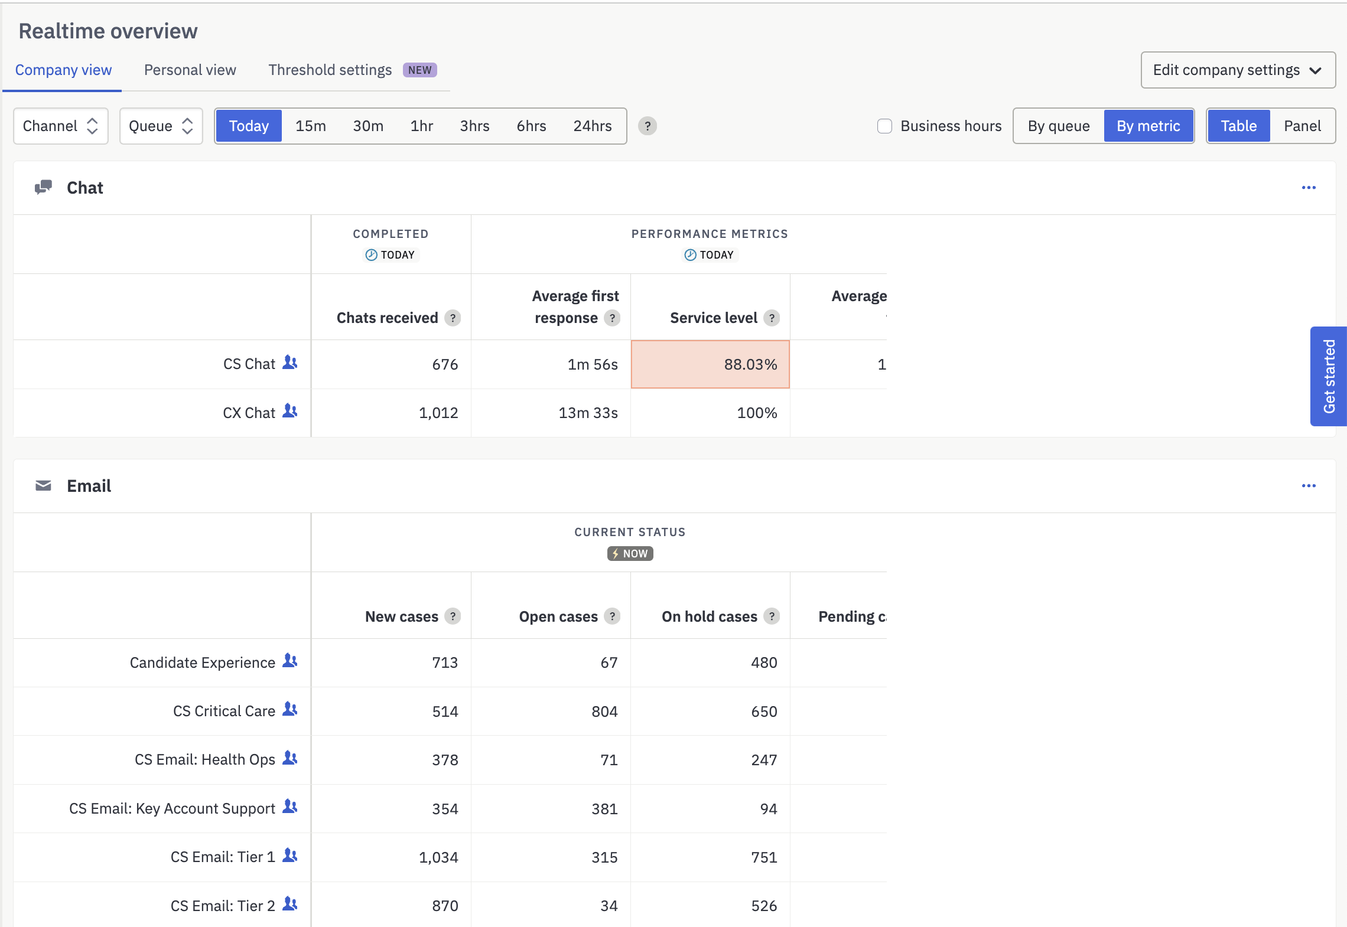Select the Table layout
1347x927 pixels.
click(1238, 126)
